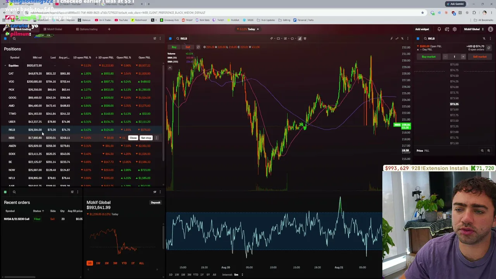Open chart panel more options menu
496x279 pixels.
(408, 38)
